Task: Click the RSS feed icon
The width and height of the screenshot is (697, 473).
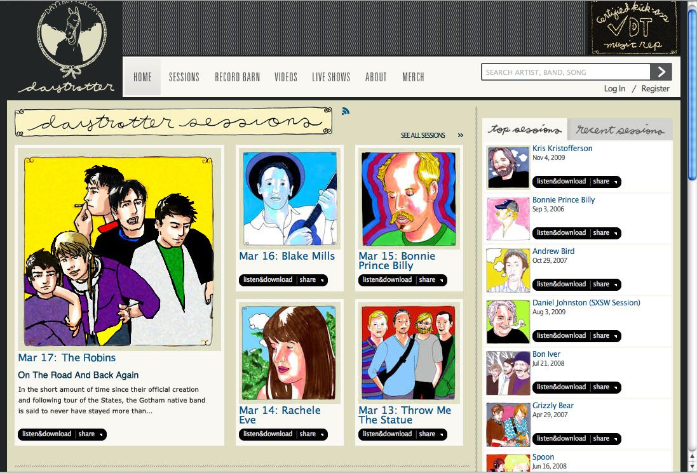Action: pos(346,111)
